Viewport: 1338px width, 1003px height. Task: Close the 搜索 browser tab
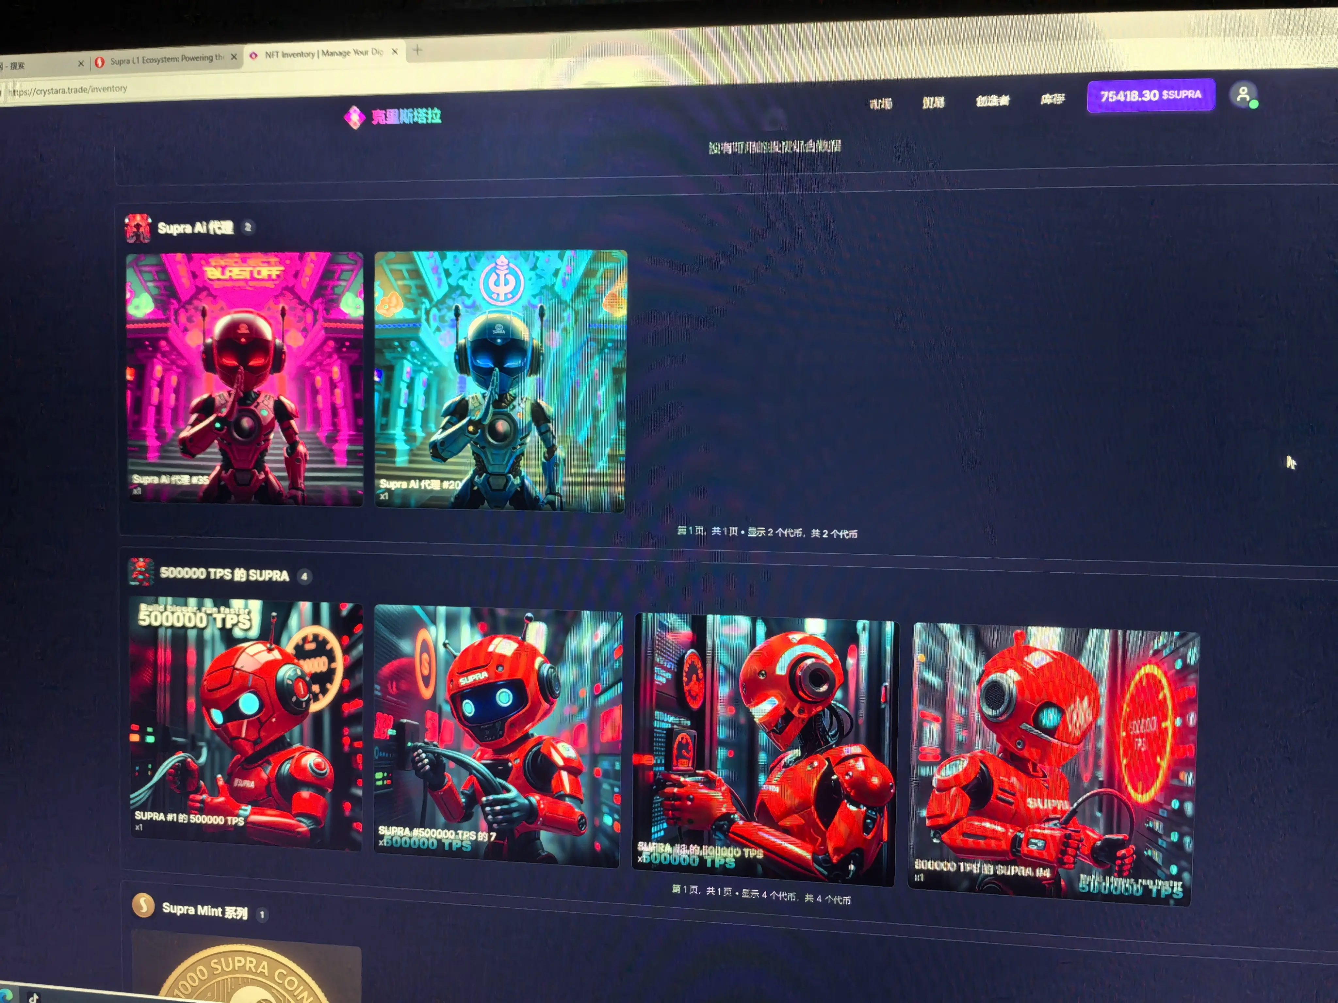[80, 63]
